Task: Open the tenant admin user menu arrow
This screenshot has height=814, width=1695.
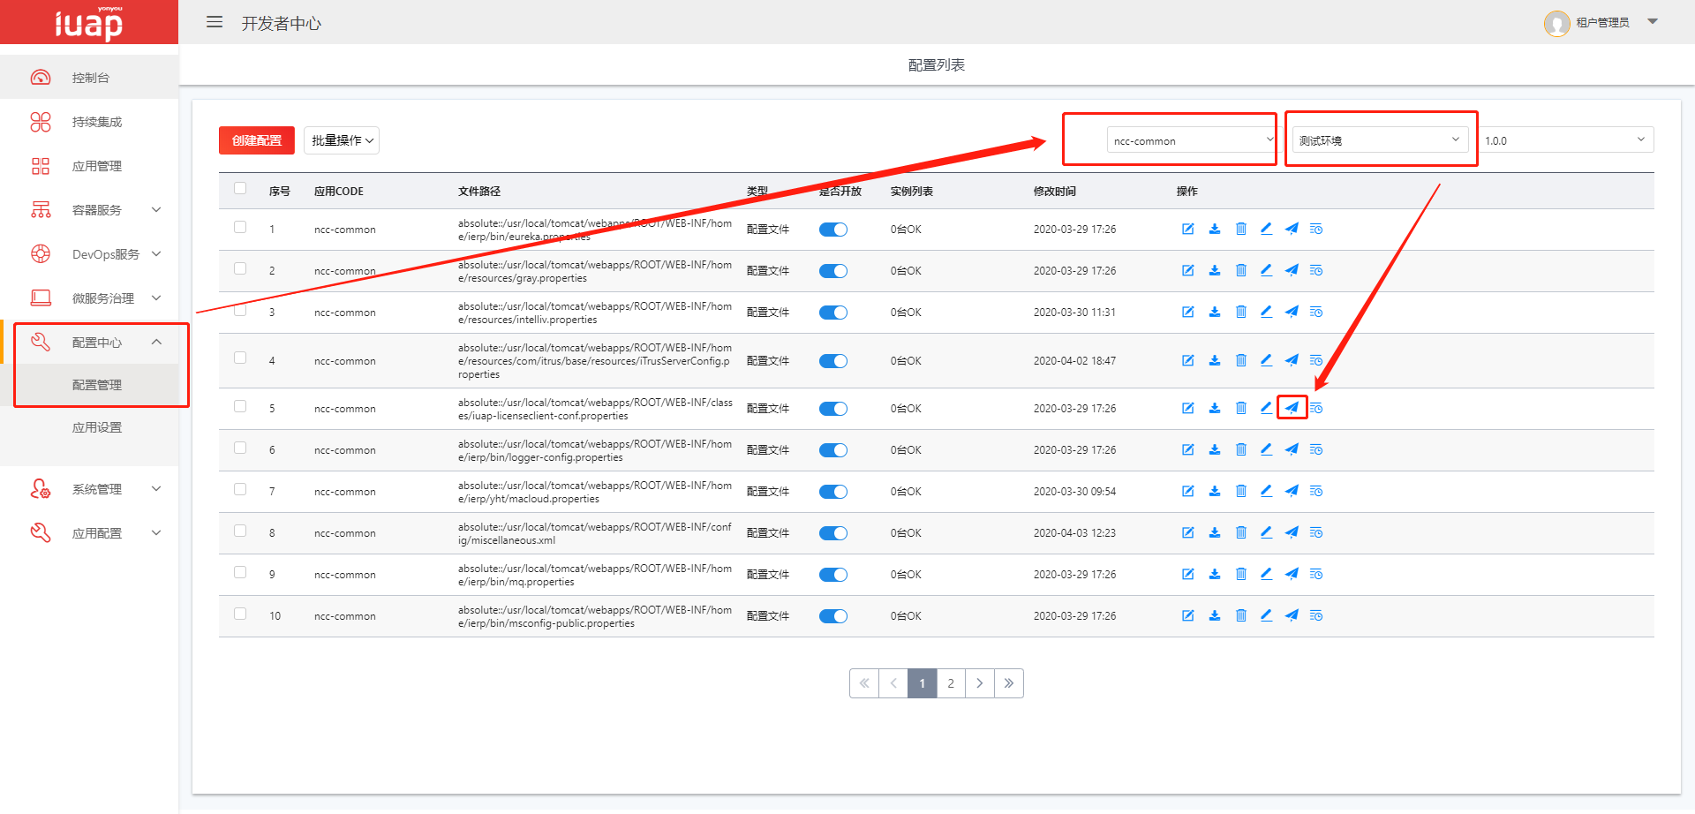Action: click(1653, 21)
